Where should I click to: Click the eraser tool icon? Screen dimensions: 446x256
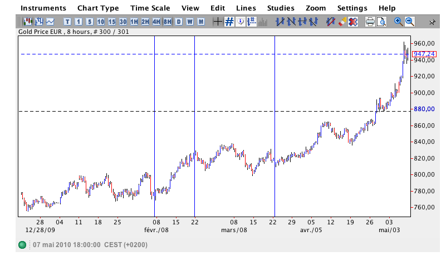tap(342, 22)
